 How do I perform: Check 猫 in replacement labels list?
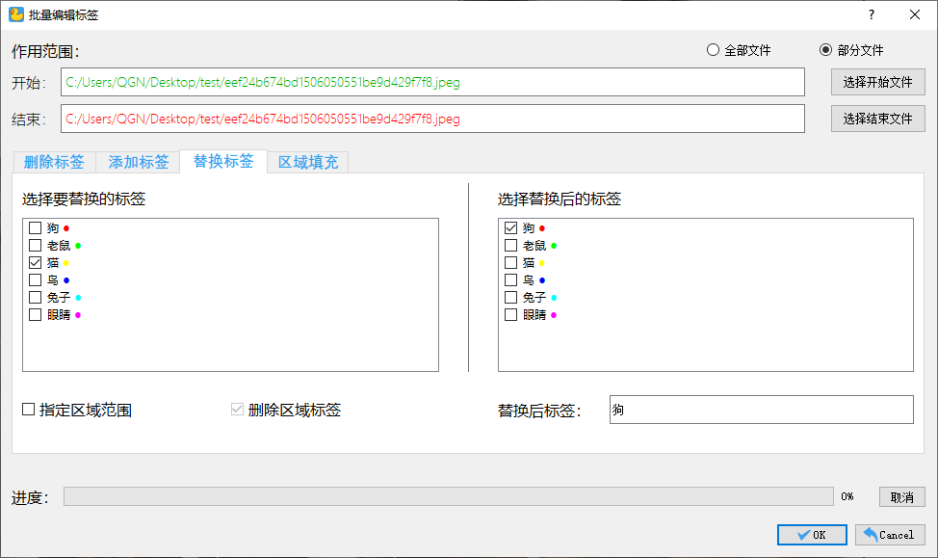coord(510,263)
